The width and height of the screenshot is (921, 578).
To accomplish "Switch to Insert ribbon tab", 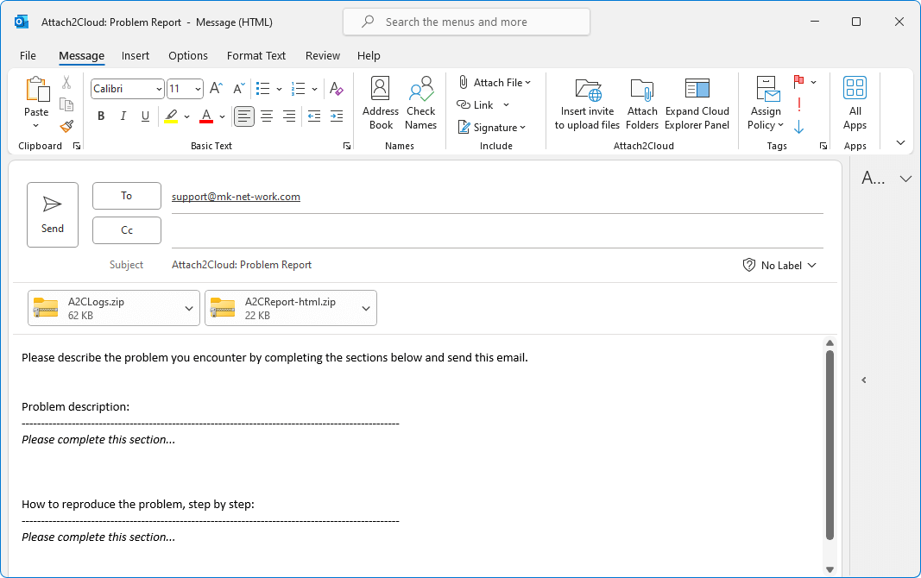I will tap(136, 56).
